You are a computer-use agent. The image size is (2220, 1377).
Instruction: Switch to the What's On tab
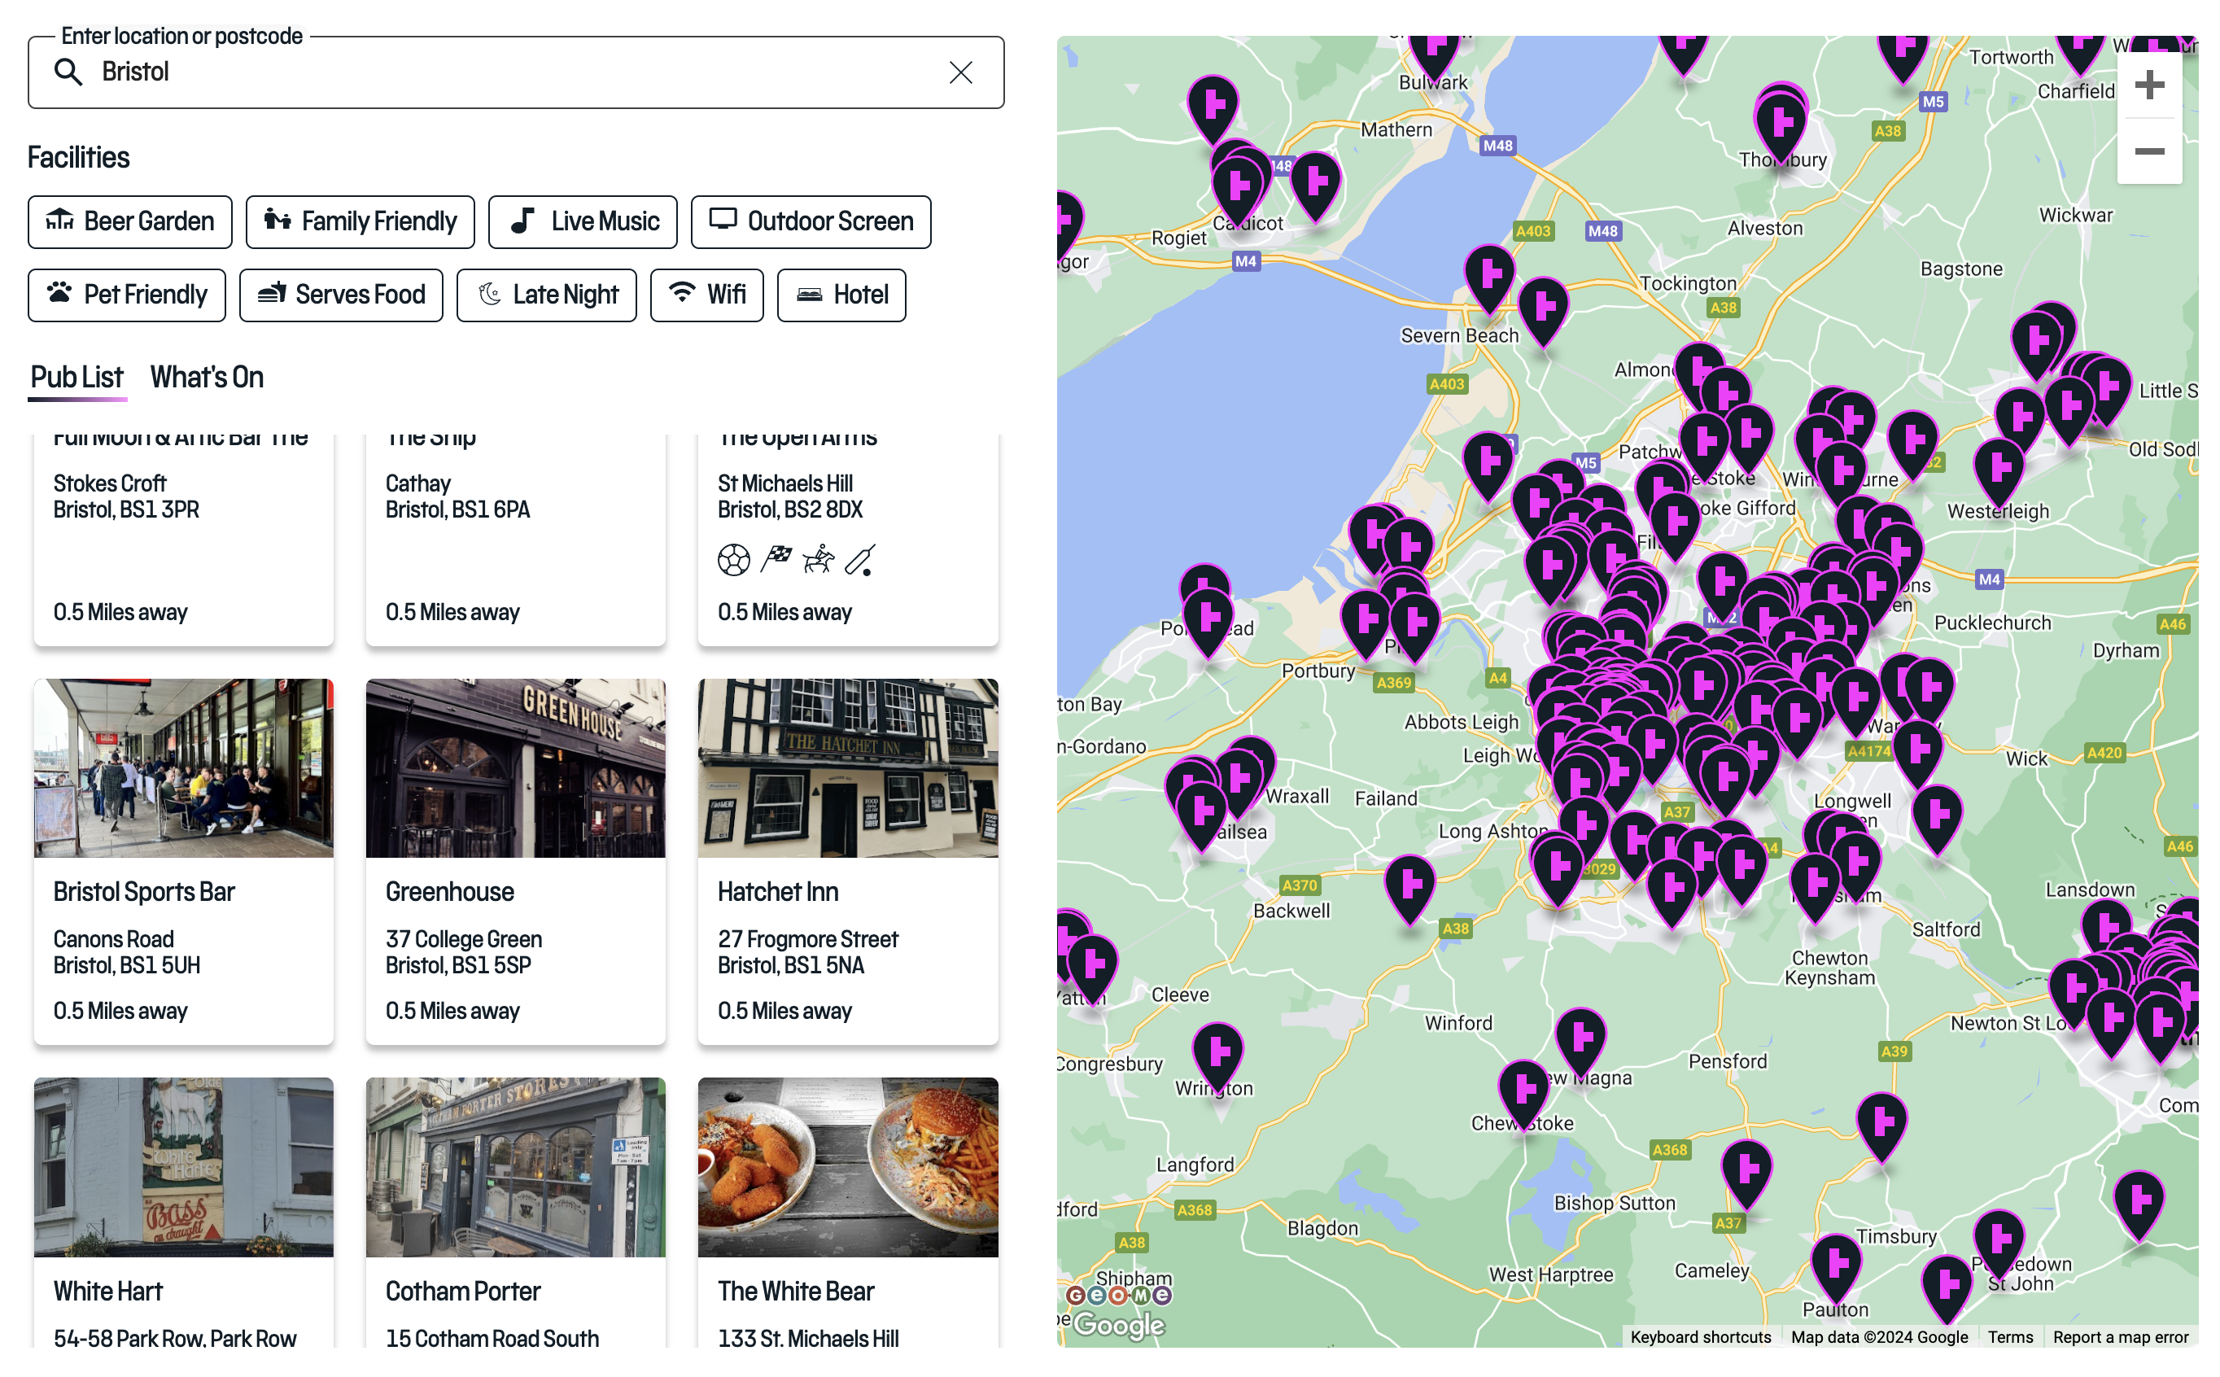point(207,377)
